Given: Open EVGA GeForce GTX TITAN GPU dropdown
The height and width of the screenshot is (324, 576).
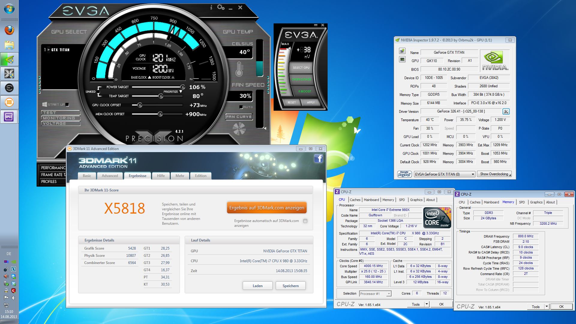Looking at the screenshot, I should pos(445,174).
